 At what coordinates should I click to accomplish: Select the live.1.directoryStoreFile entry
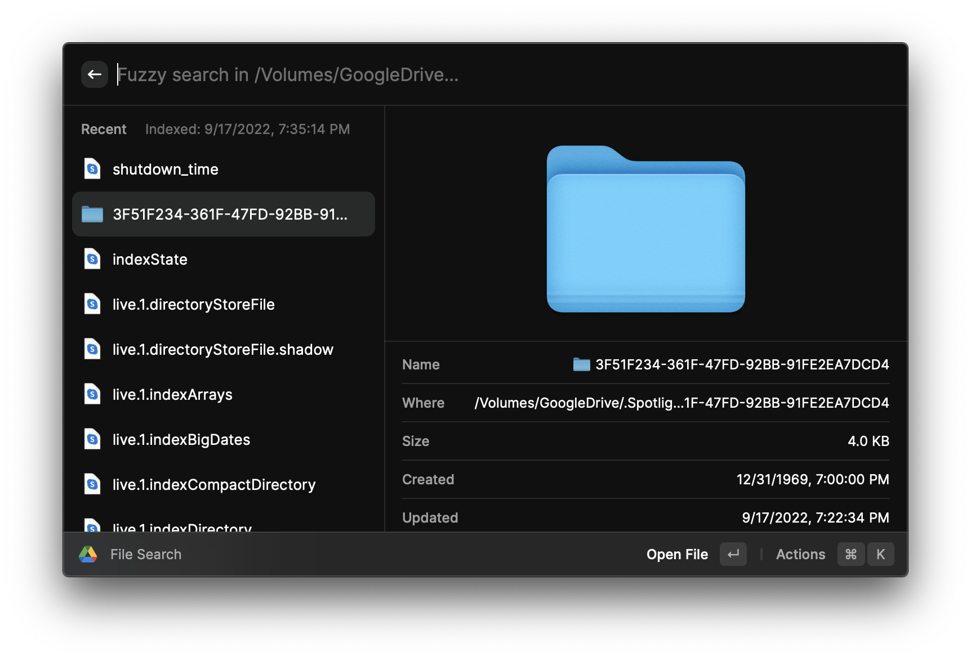[193, 304]
